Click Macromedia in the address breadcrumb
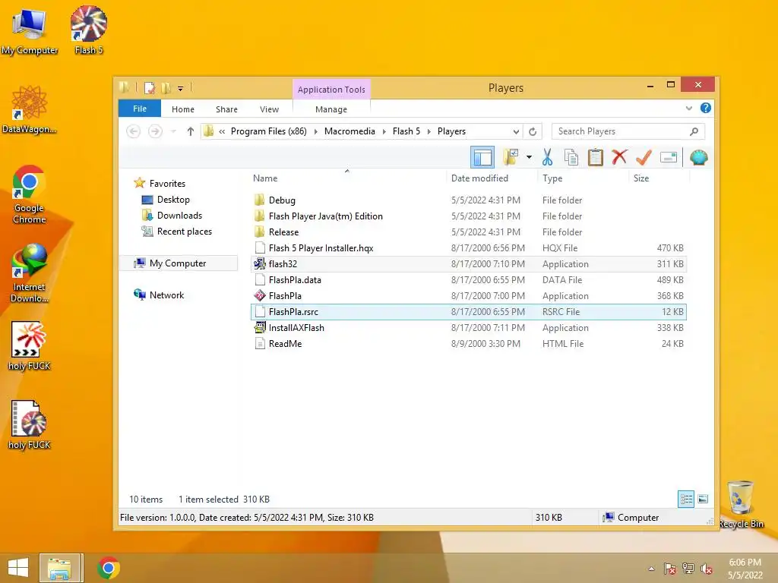The width and height of the screenshot is (778, 583). 349,131
